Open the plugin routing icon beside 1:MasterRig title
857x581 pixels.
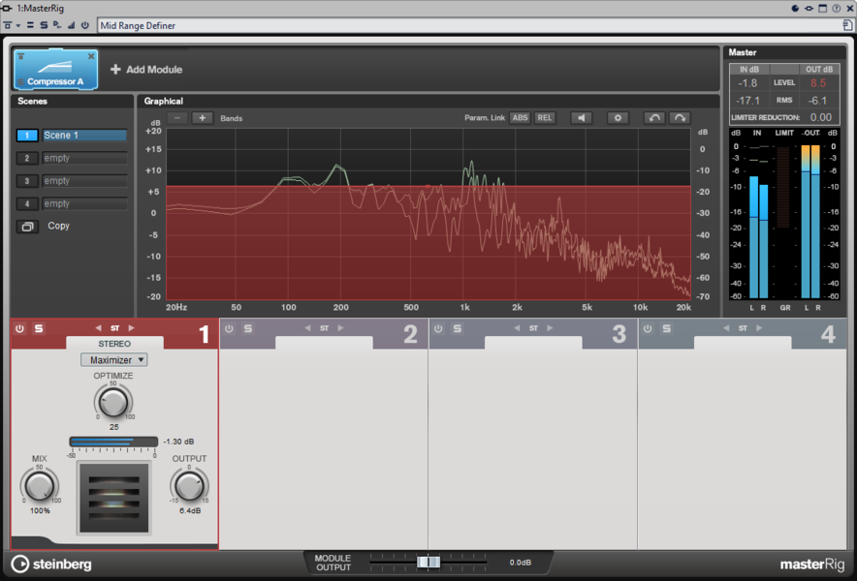7,8
